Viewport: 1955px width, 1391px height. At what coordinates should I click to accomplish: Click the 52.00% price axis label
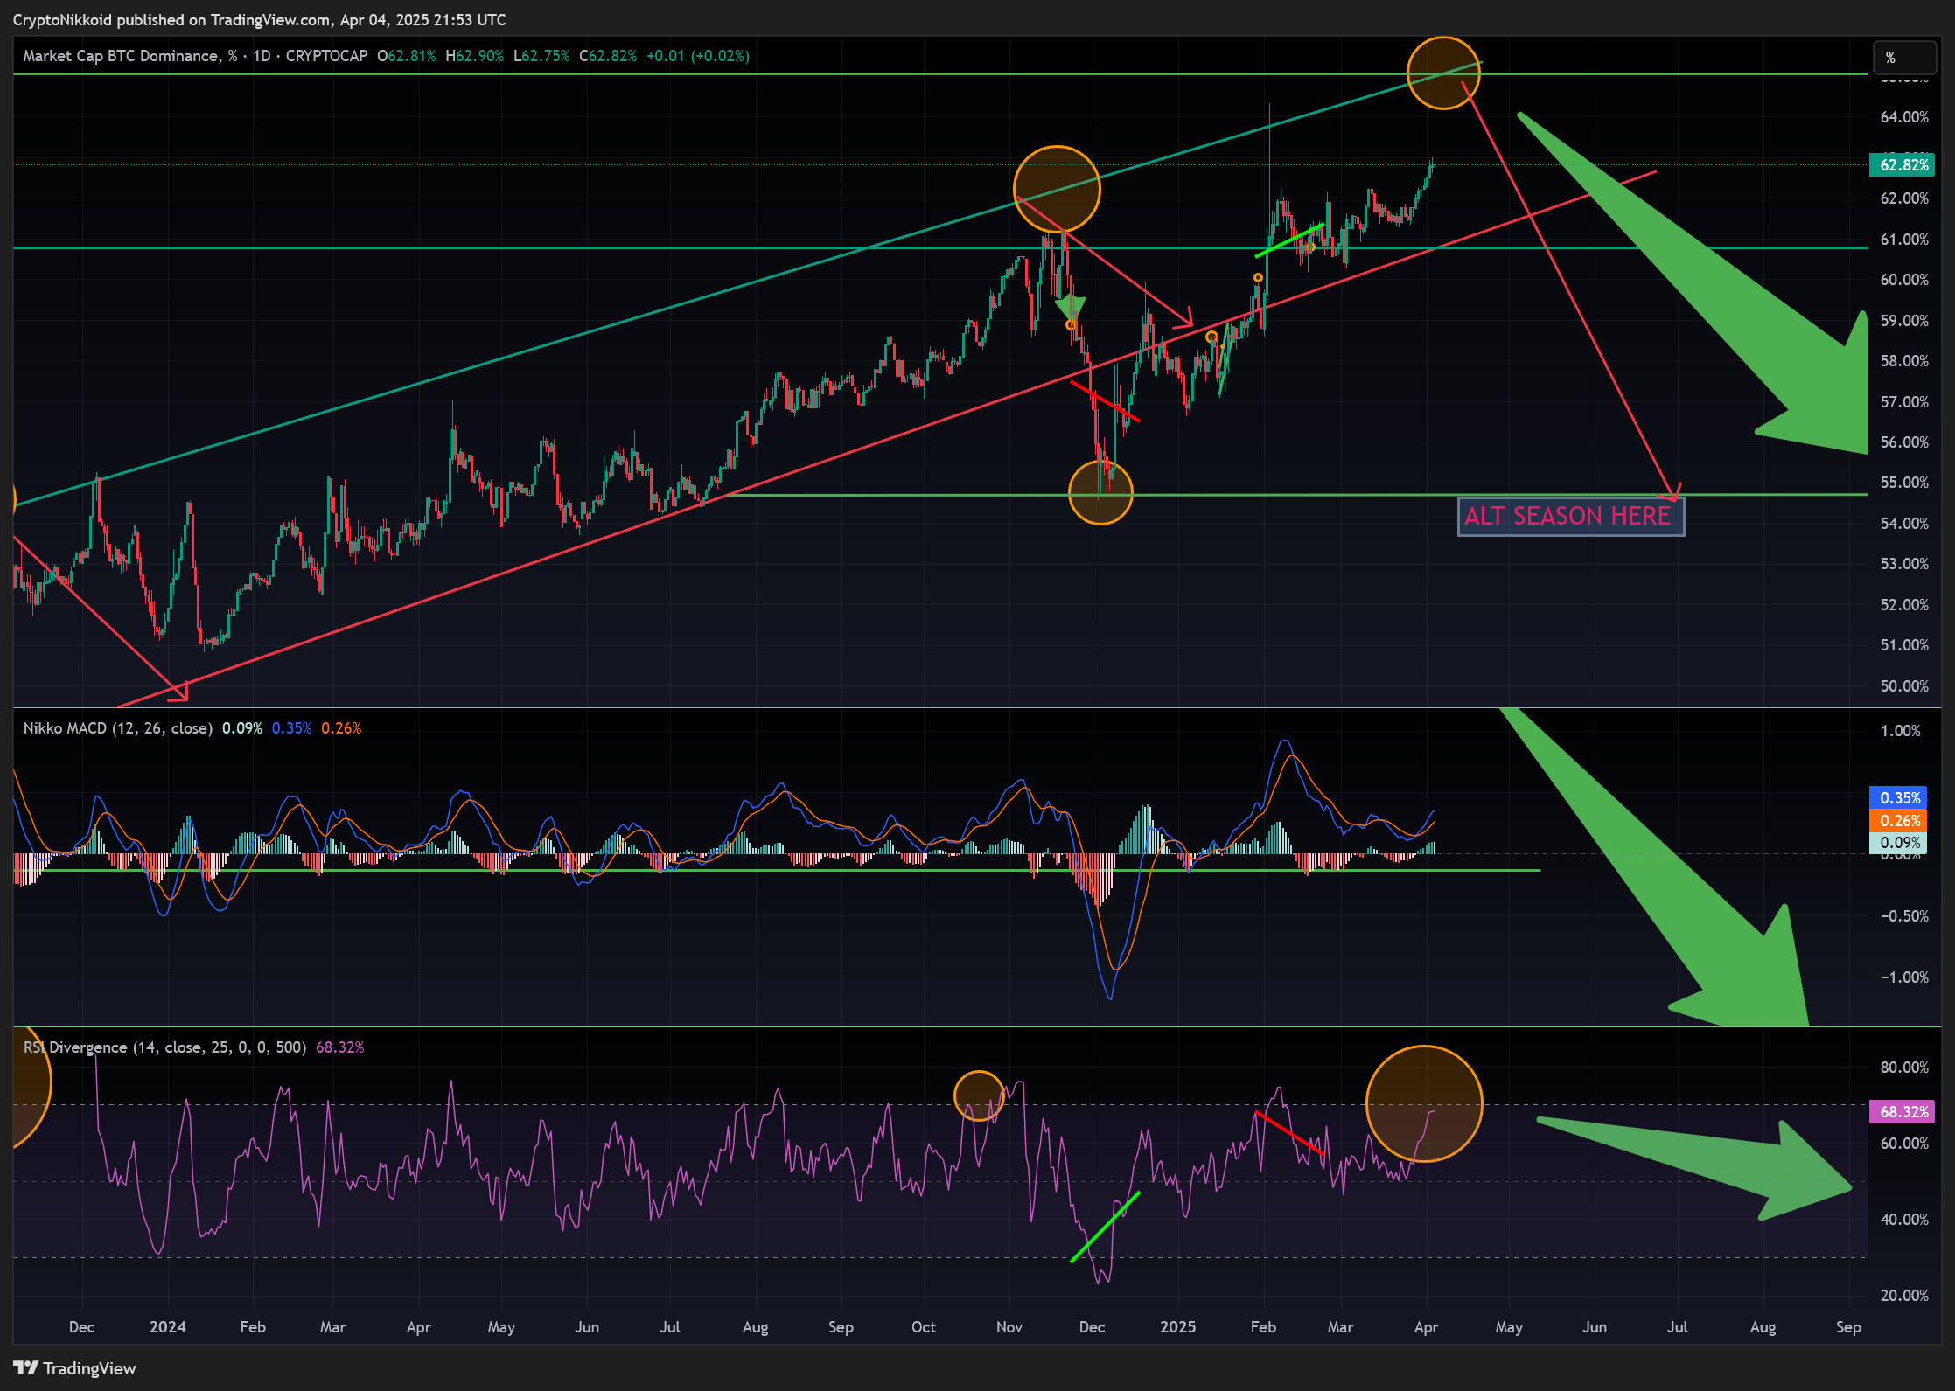[x=1904, y=605]
